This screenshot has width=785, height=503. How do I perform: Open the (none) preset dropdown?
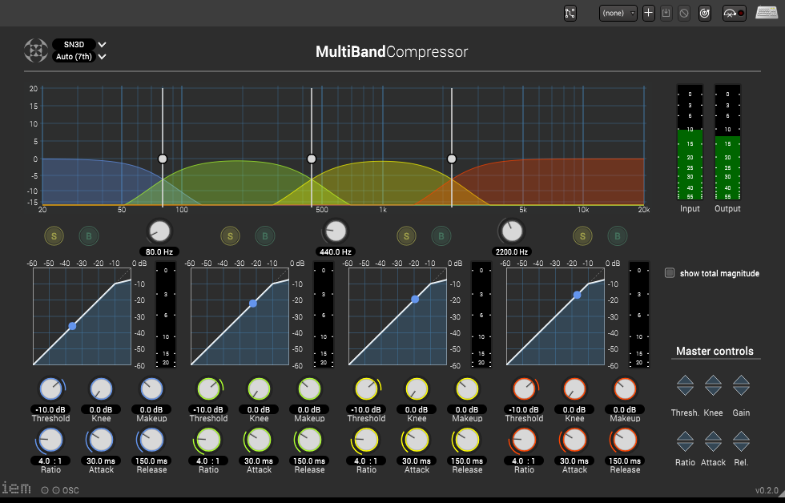pyautogui.click(x=618, y=14)
